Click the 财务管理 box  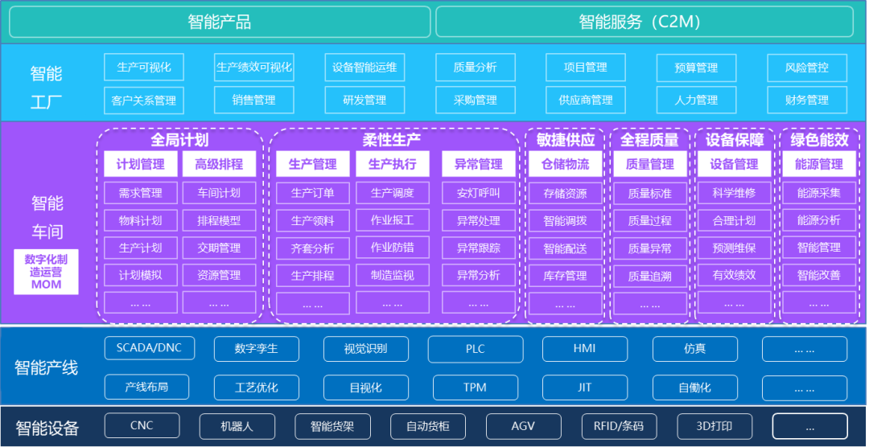click(806, 100)
